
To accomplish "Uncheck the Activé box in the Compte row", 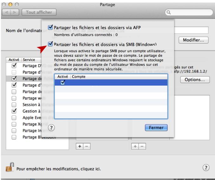I will pos(63,82).
